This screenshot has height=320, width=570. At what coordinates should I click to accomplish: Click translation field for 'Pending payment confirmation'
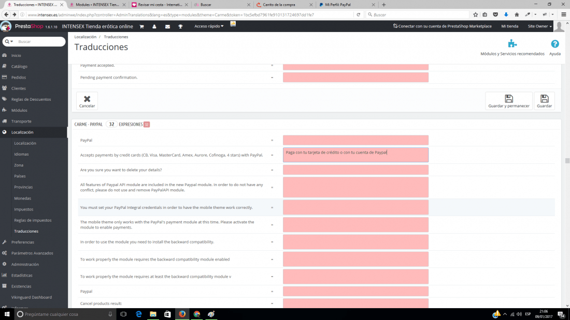coord(355,77)
